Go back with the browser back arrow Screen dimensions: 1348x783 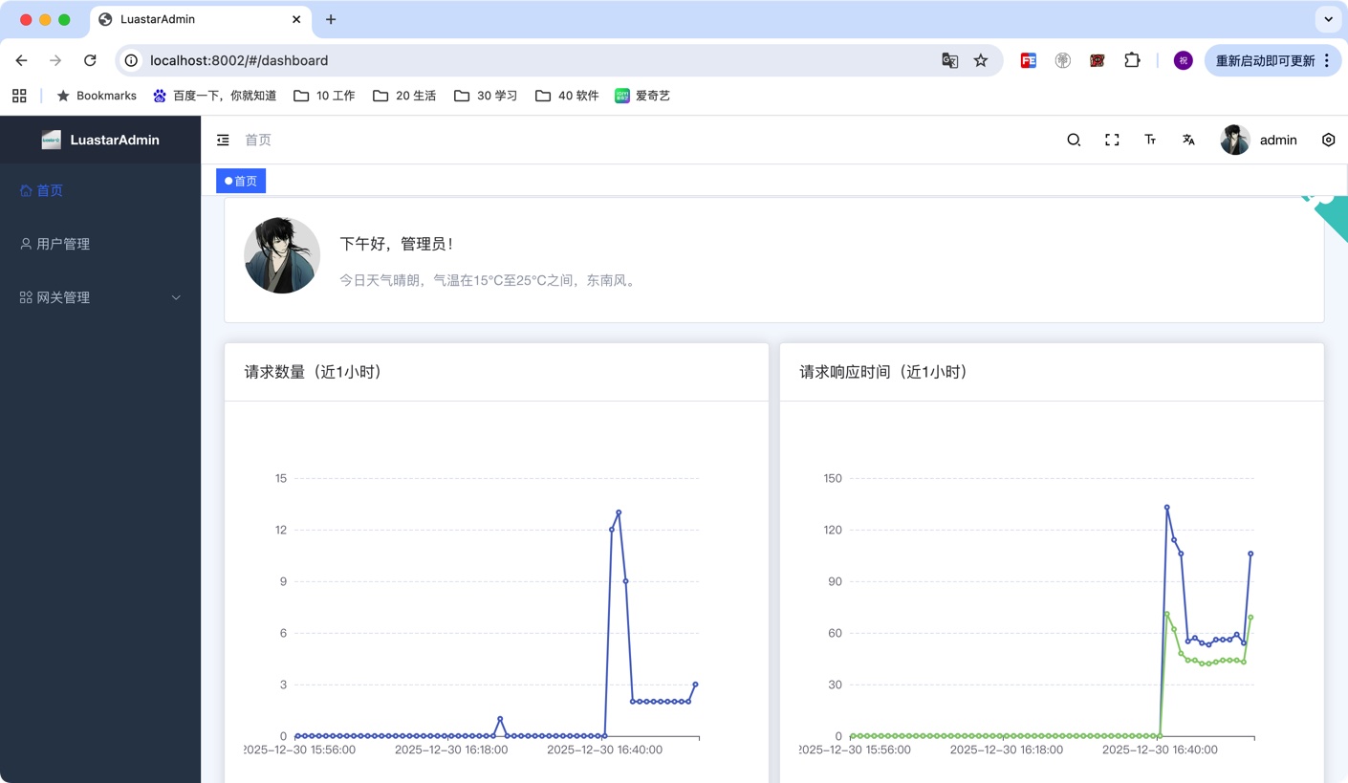(21, 60)
